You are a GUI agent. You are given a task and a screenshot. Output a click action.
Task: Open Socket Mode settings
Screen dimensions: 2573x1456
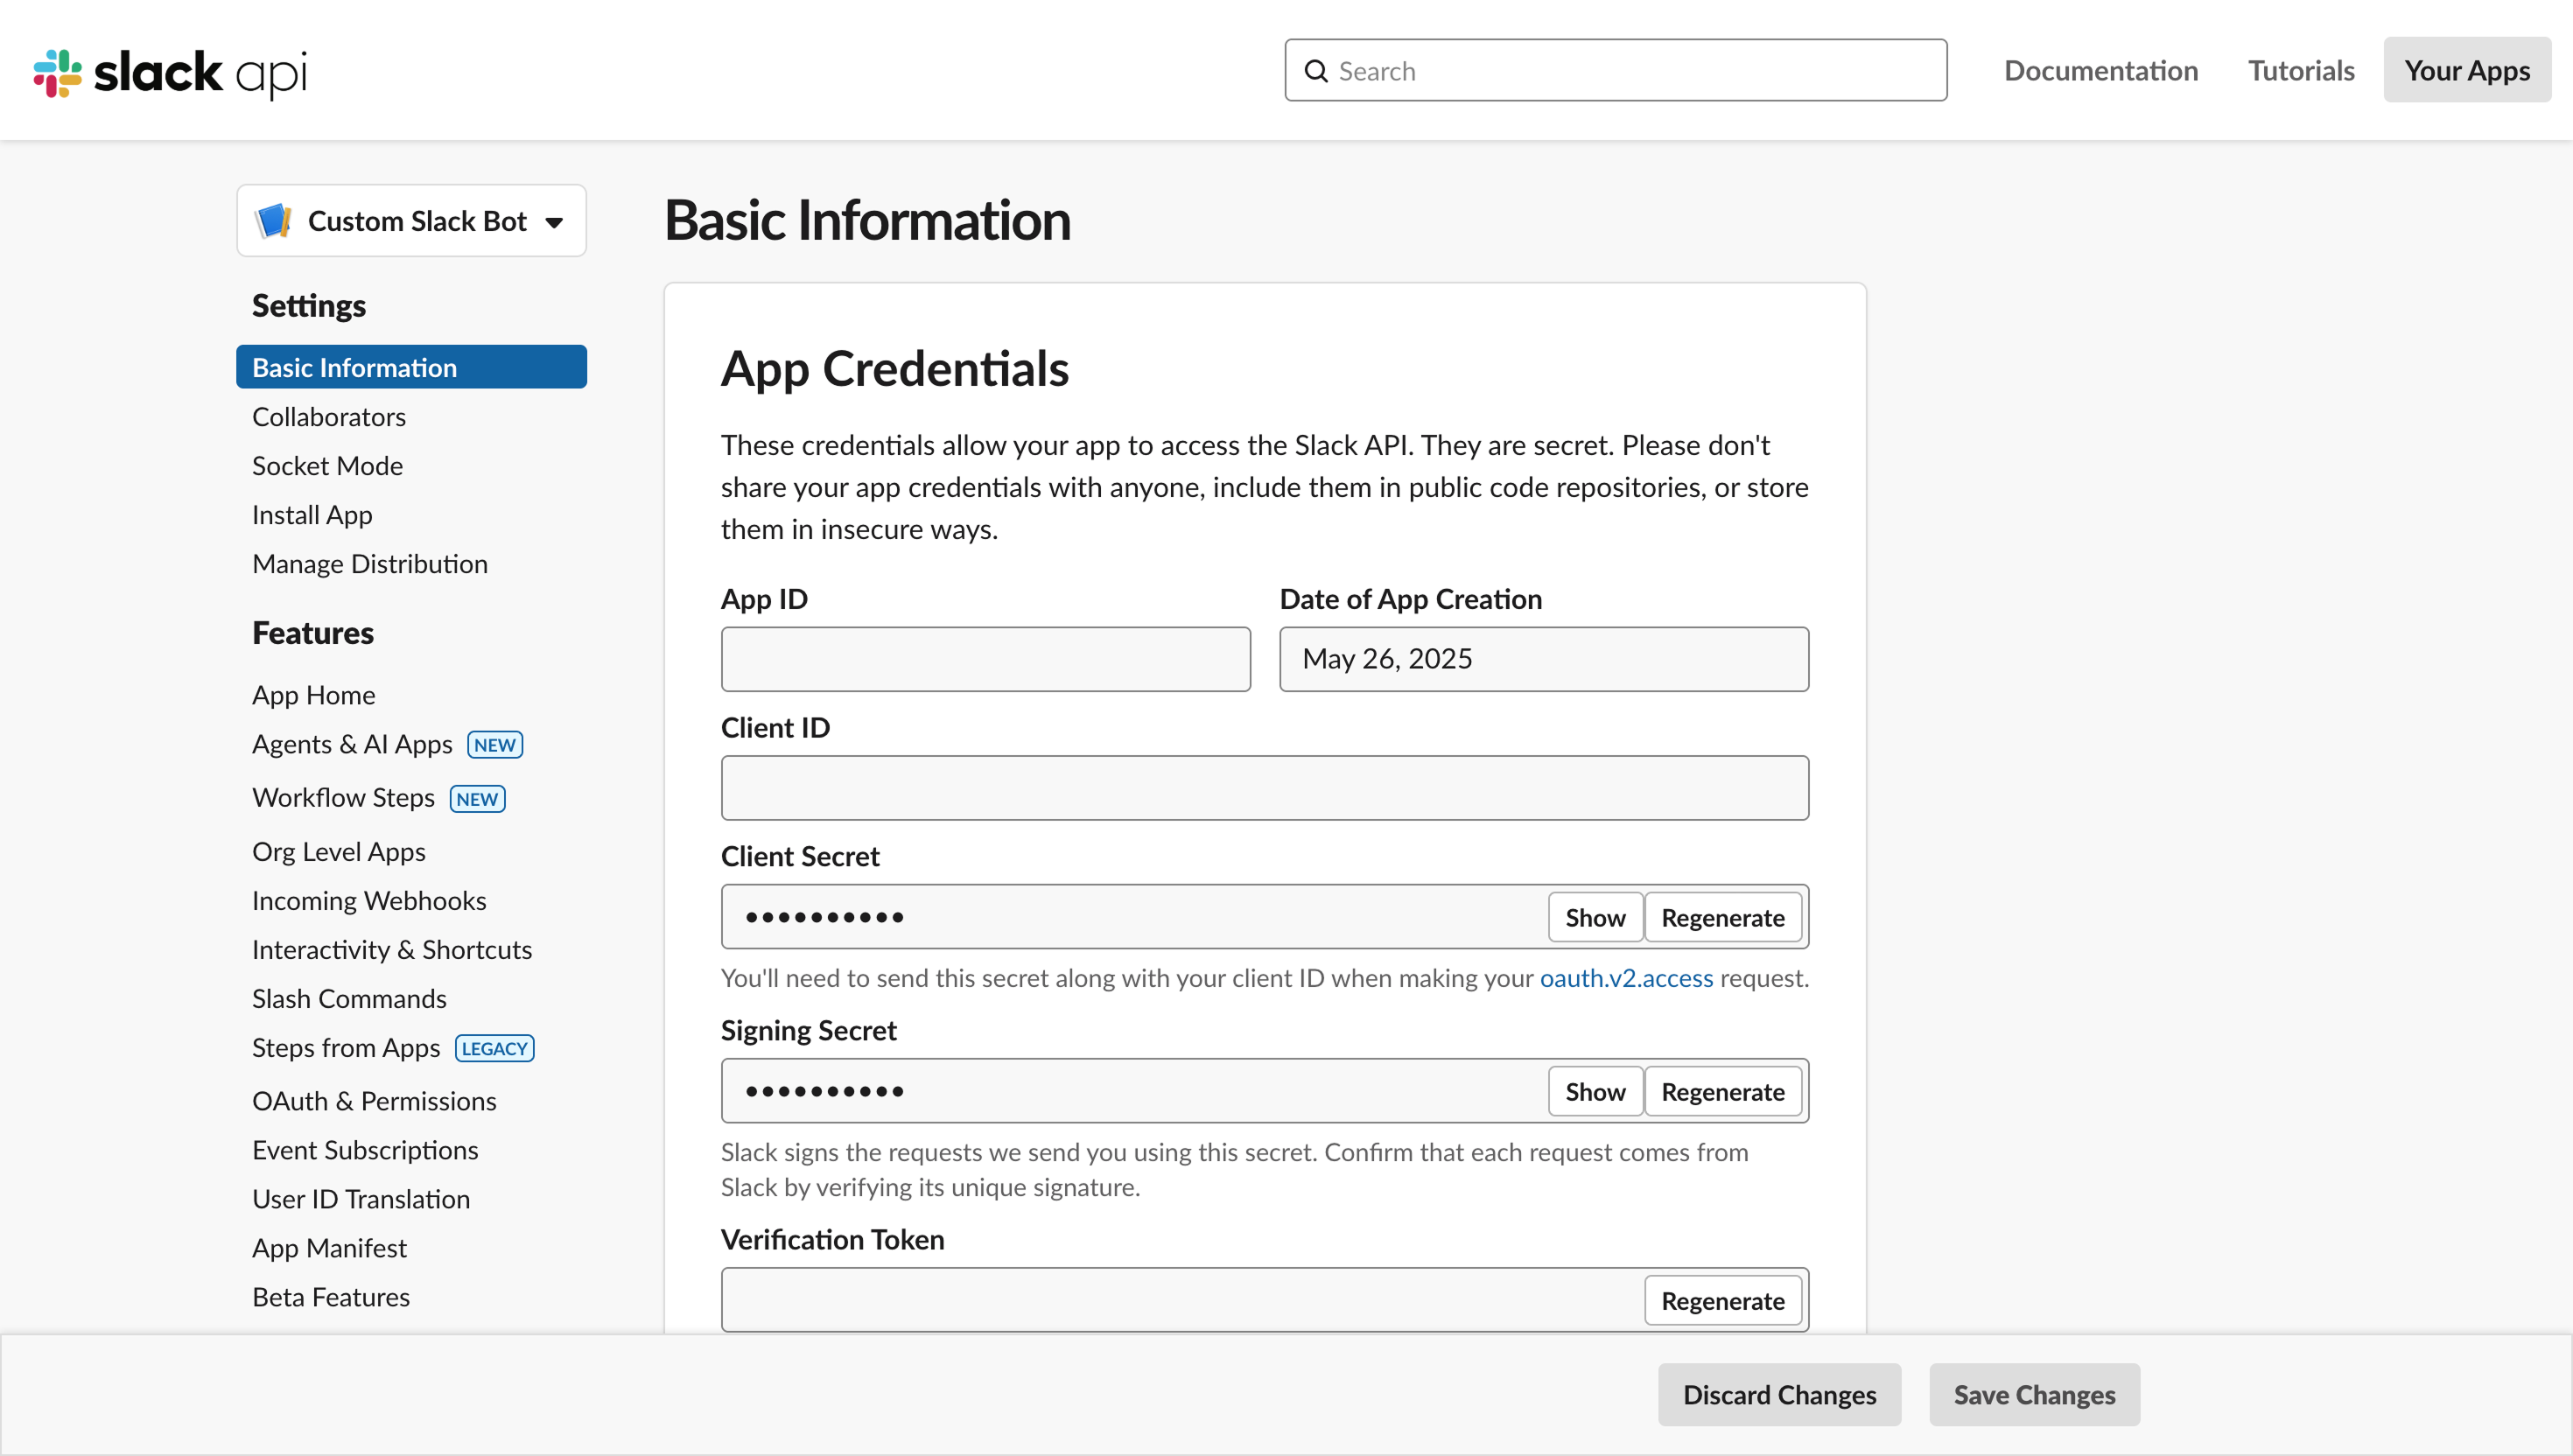point(327,465)
